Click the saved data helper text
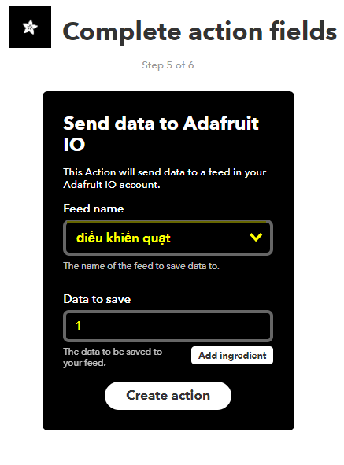344x465 pixels. point(113,357)
